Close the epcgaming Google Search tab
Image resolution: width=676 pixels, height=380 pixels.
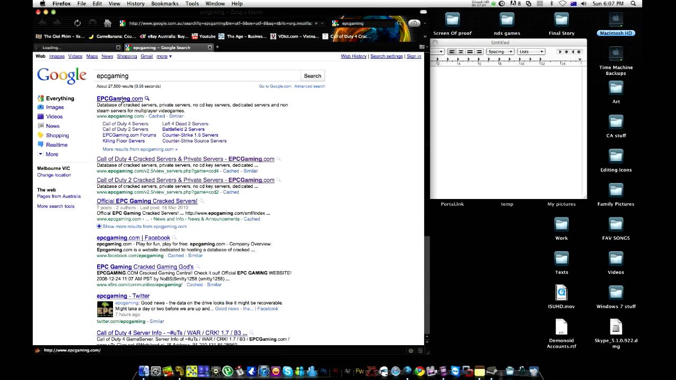coord(210,47)
